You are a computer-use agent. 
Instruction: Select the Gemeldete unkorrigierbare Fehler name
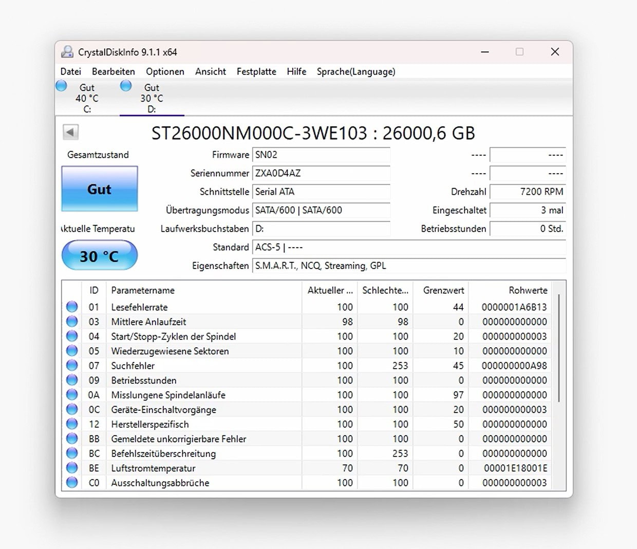tap(179, 439)
